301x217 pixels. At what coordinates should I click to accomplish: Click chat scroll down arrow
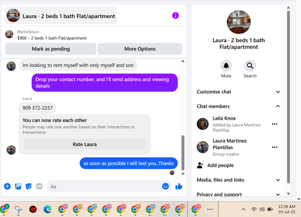(x=182, y=174)
